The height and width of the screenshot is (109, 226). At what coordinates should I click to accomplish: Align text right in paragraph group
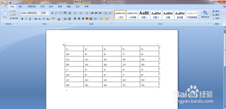83,19
